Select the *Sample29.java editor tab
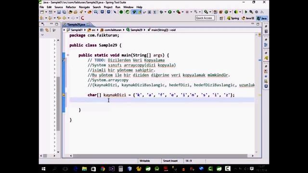Image resolution: width=308 pixels, height=173 pixels. [76, 25]
